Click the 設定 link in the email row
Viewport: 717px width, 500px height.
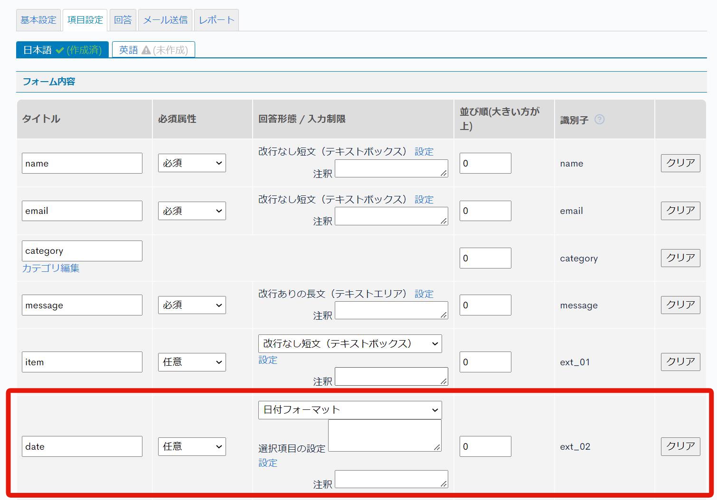pyautogui.click(x=424, y=200)
